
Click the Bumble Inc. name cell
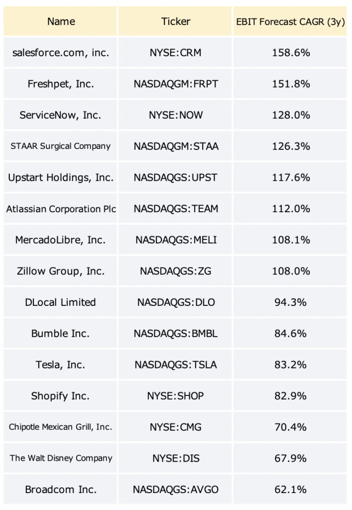pyautogui.click(x=60, y=333)
